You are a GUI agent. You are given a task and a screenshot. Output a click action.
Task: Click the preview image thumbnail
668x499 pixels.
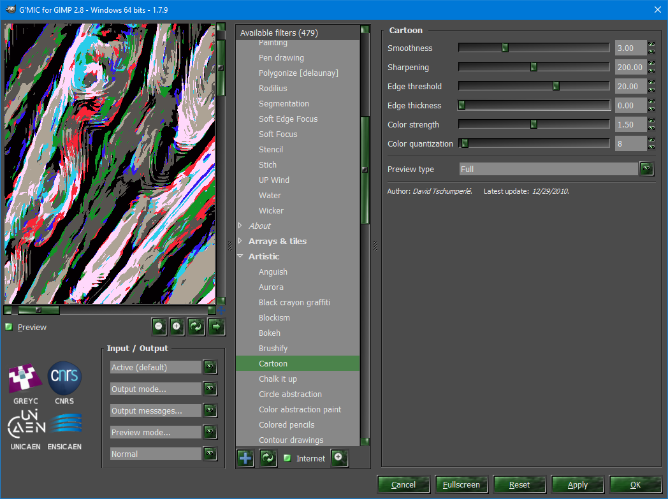click(110, 164)
